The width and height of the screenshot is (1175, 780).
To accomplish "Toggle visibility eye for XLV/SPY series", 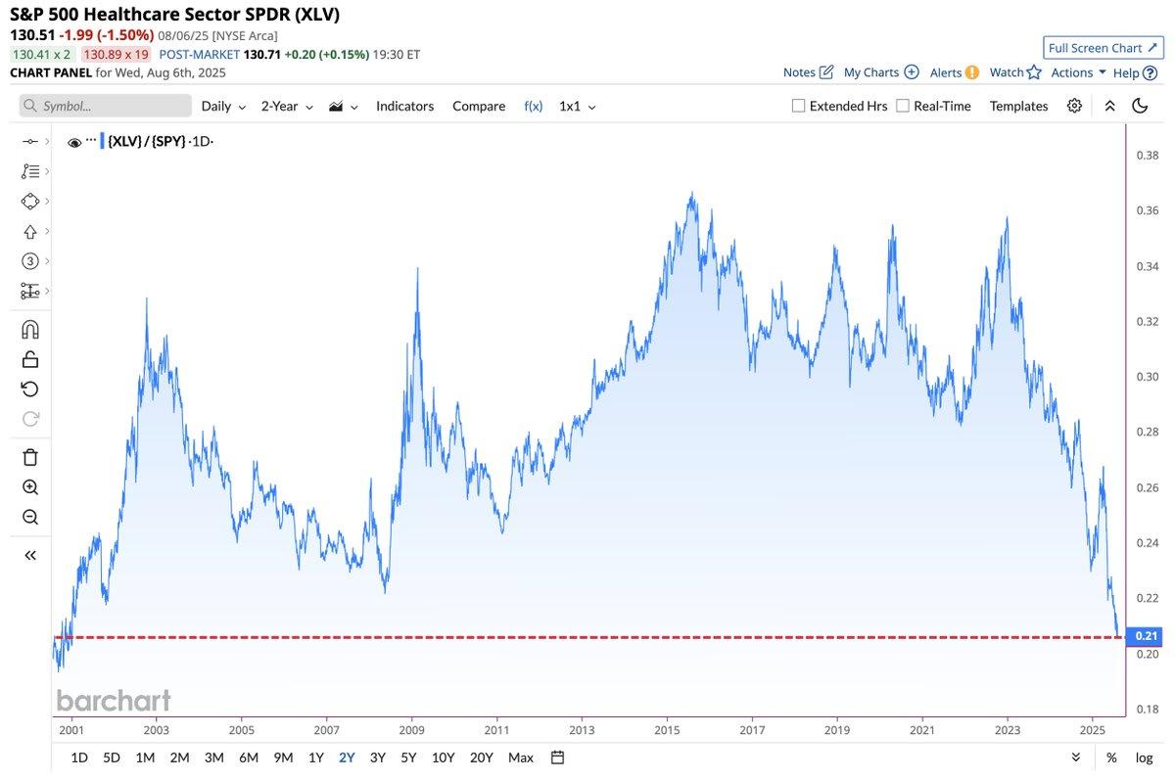I will [x=74, y=142].
